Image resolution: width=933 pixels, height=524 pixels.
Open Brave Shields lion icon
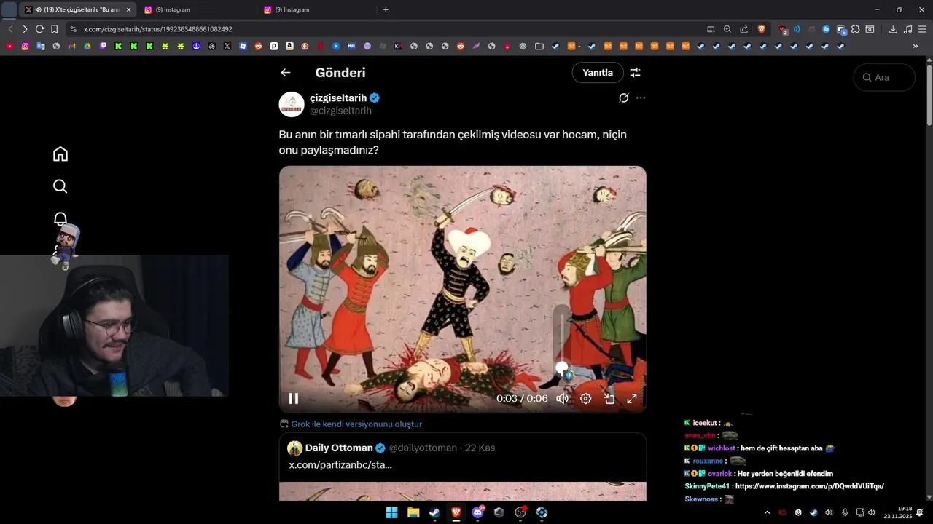[762, 29]
